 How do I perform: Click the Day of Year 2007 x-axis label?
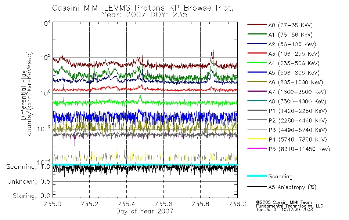point(145,211)
